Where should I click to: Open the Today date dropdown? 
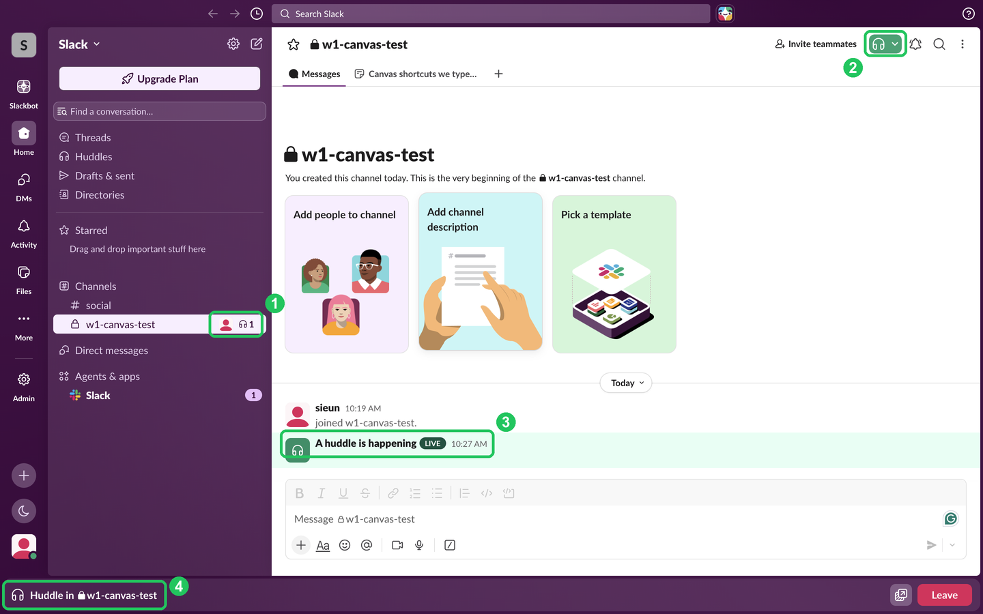(x=626, y=383)
